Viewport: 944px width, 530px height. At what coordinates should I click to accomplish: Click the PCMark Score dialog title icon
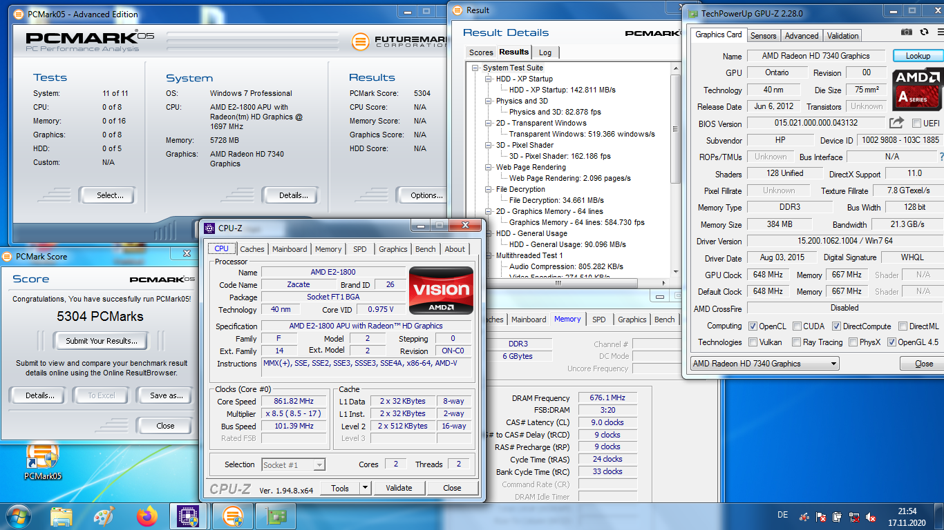tap(7, 256)
